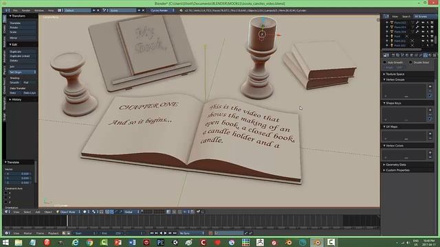Expand the Custom Properties panel

click(384, 170)
